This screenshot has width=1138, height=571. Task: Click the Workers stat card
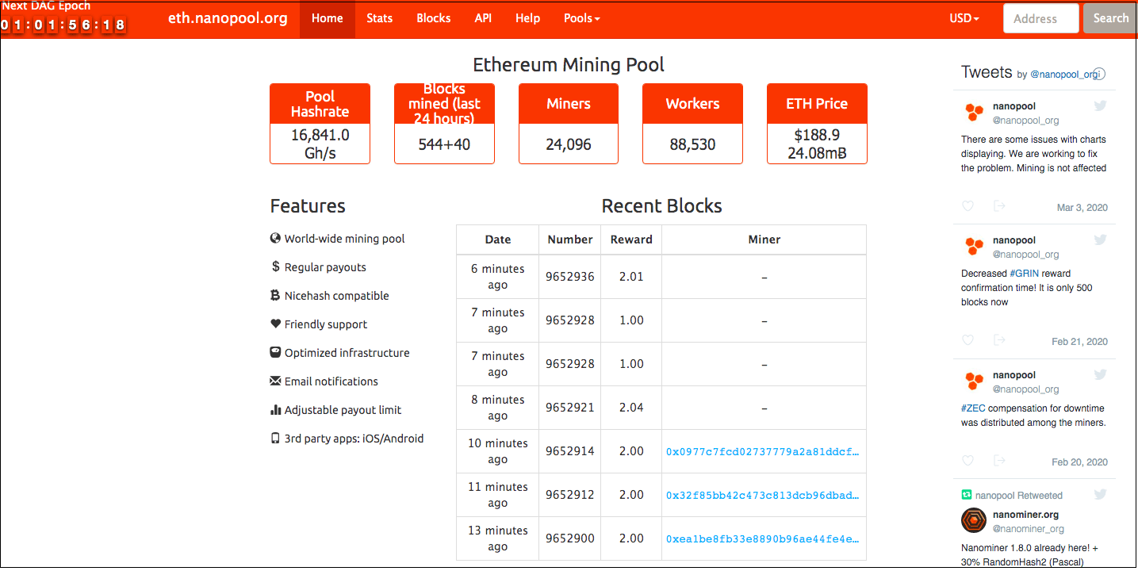(x=692, y=124)
